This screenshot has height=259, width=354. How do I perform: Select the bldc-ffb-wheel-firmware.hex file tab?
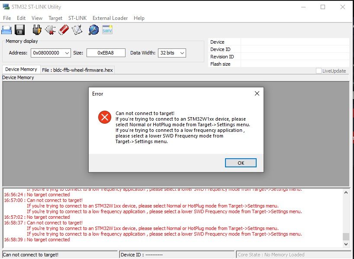[77, 70]
